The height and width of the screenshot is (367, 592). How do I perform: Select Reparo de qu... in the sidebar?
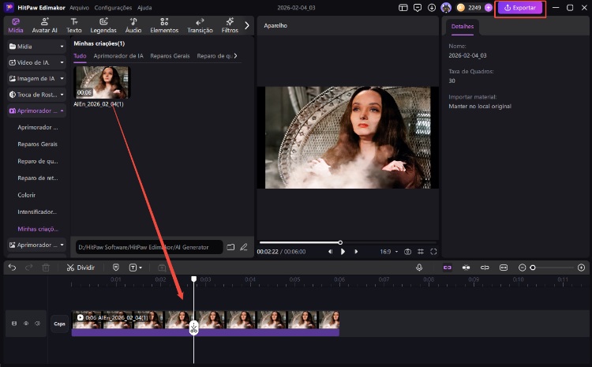pos(38,161)
